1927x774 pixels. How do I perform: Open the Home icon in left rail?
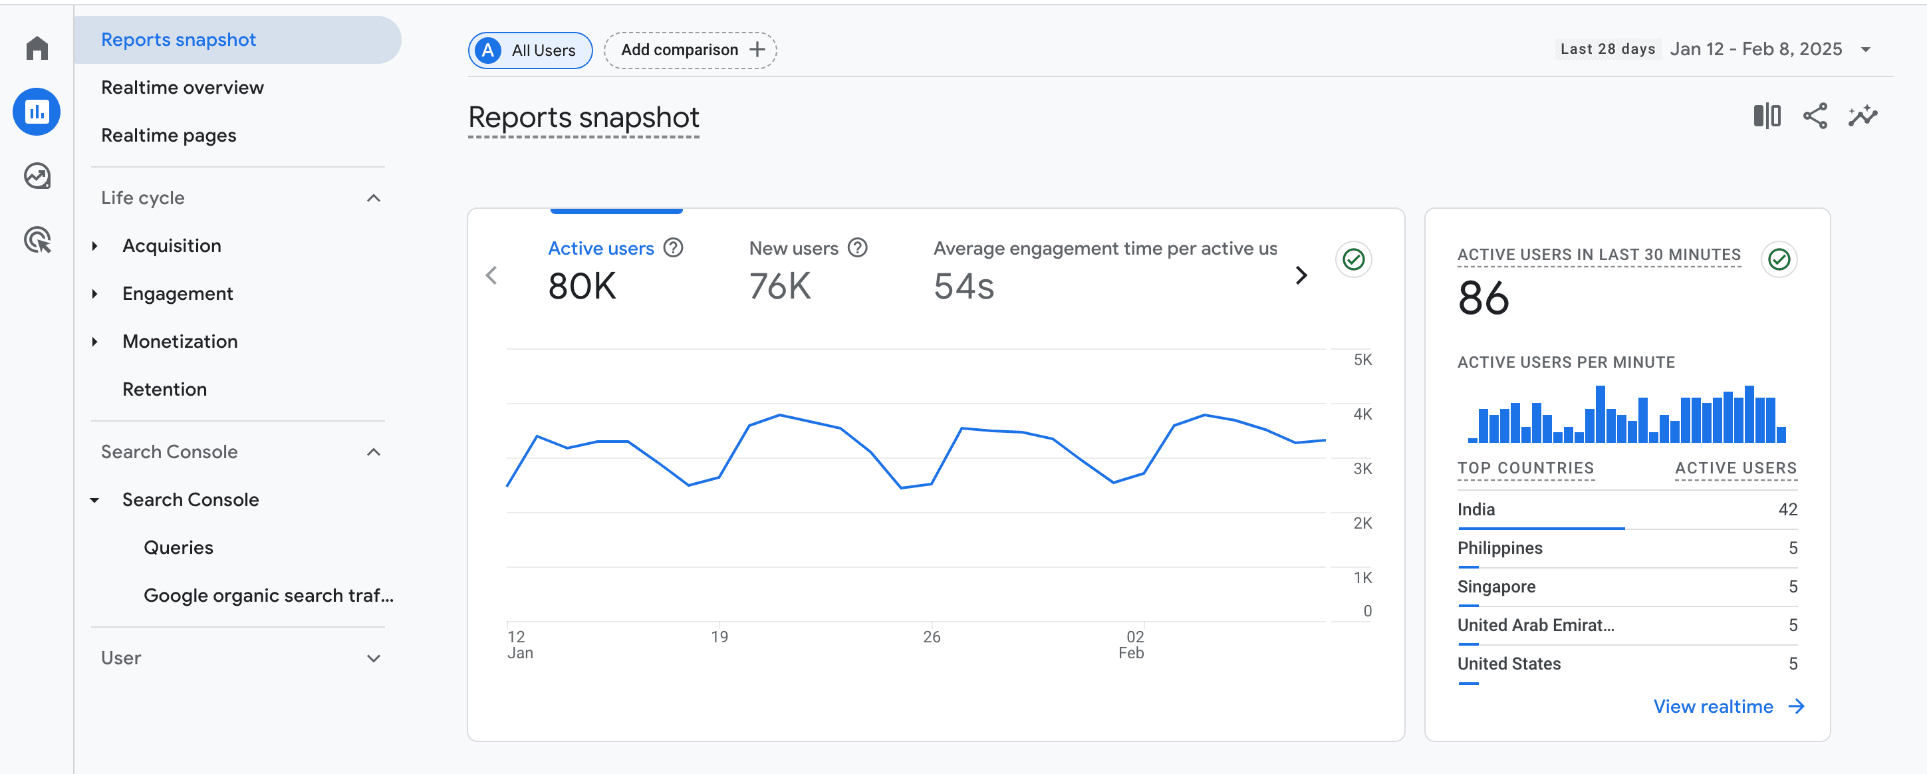point(37,49)
